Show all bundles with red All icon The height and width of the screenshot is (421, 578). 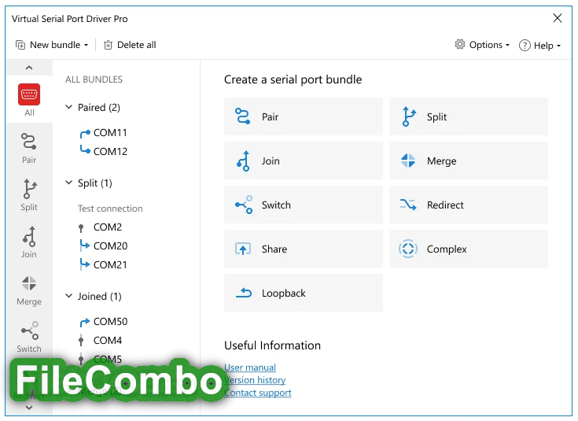point(29,99)
